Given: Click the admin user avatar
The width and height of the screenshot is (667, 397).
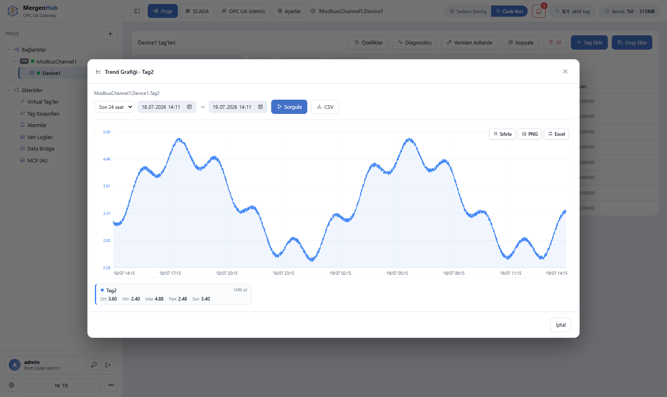Looking at the screenshot, I should point(15,365).
